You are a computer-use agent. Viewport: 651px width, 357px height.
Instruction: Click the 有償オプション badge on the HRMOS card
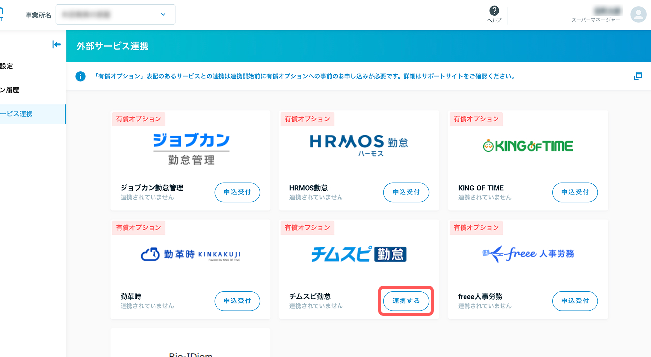307,119
